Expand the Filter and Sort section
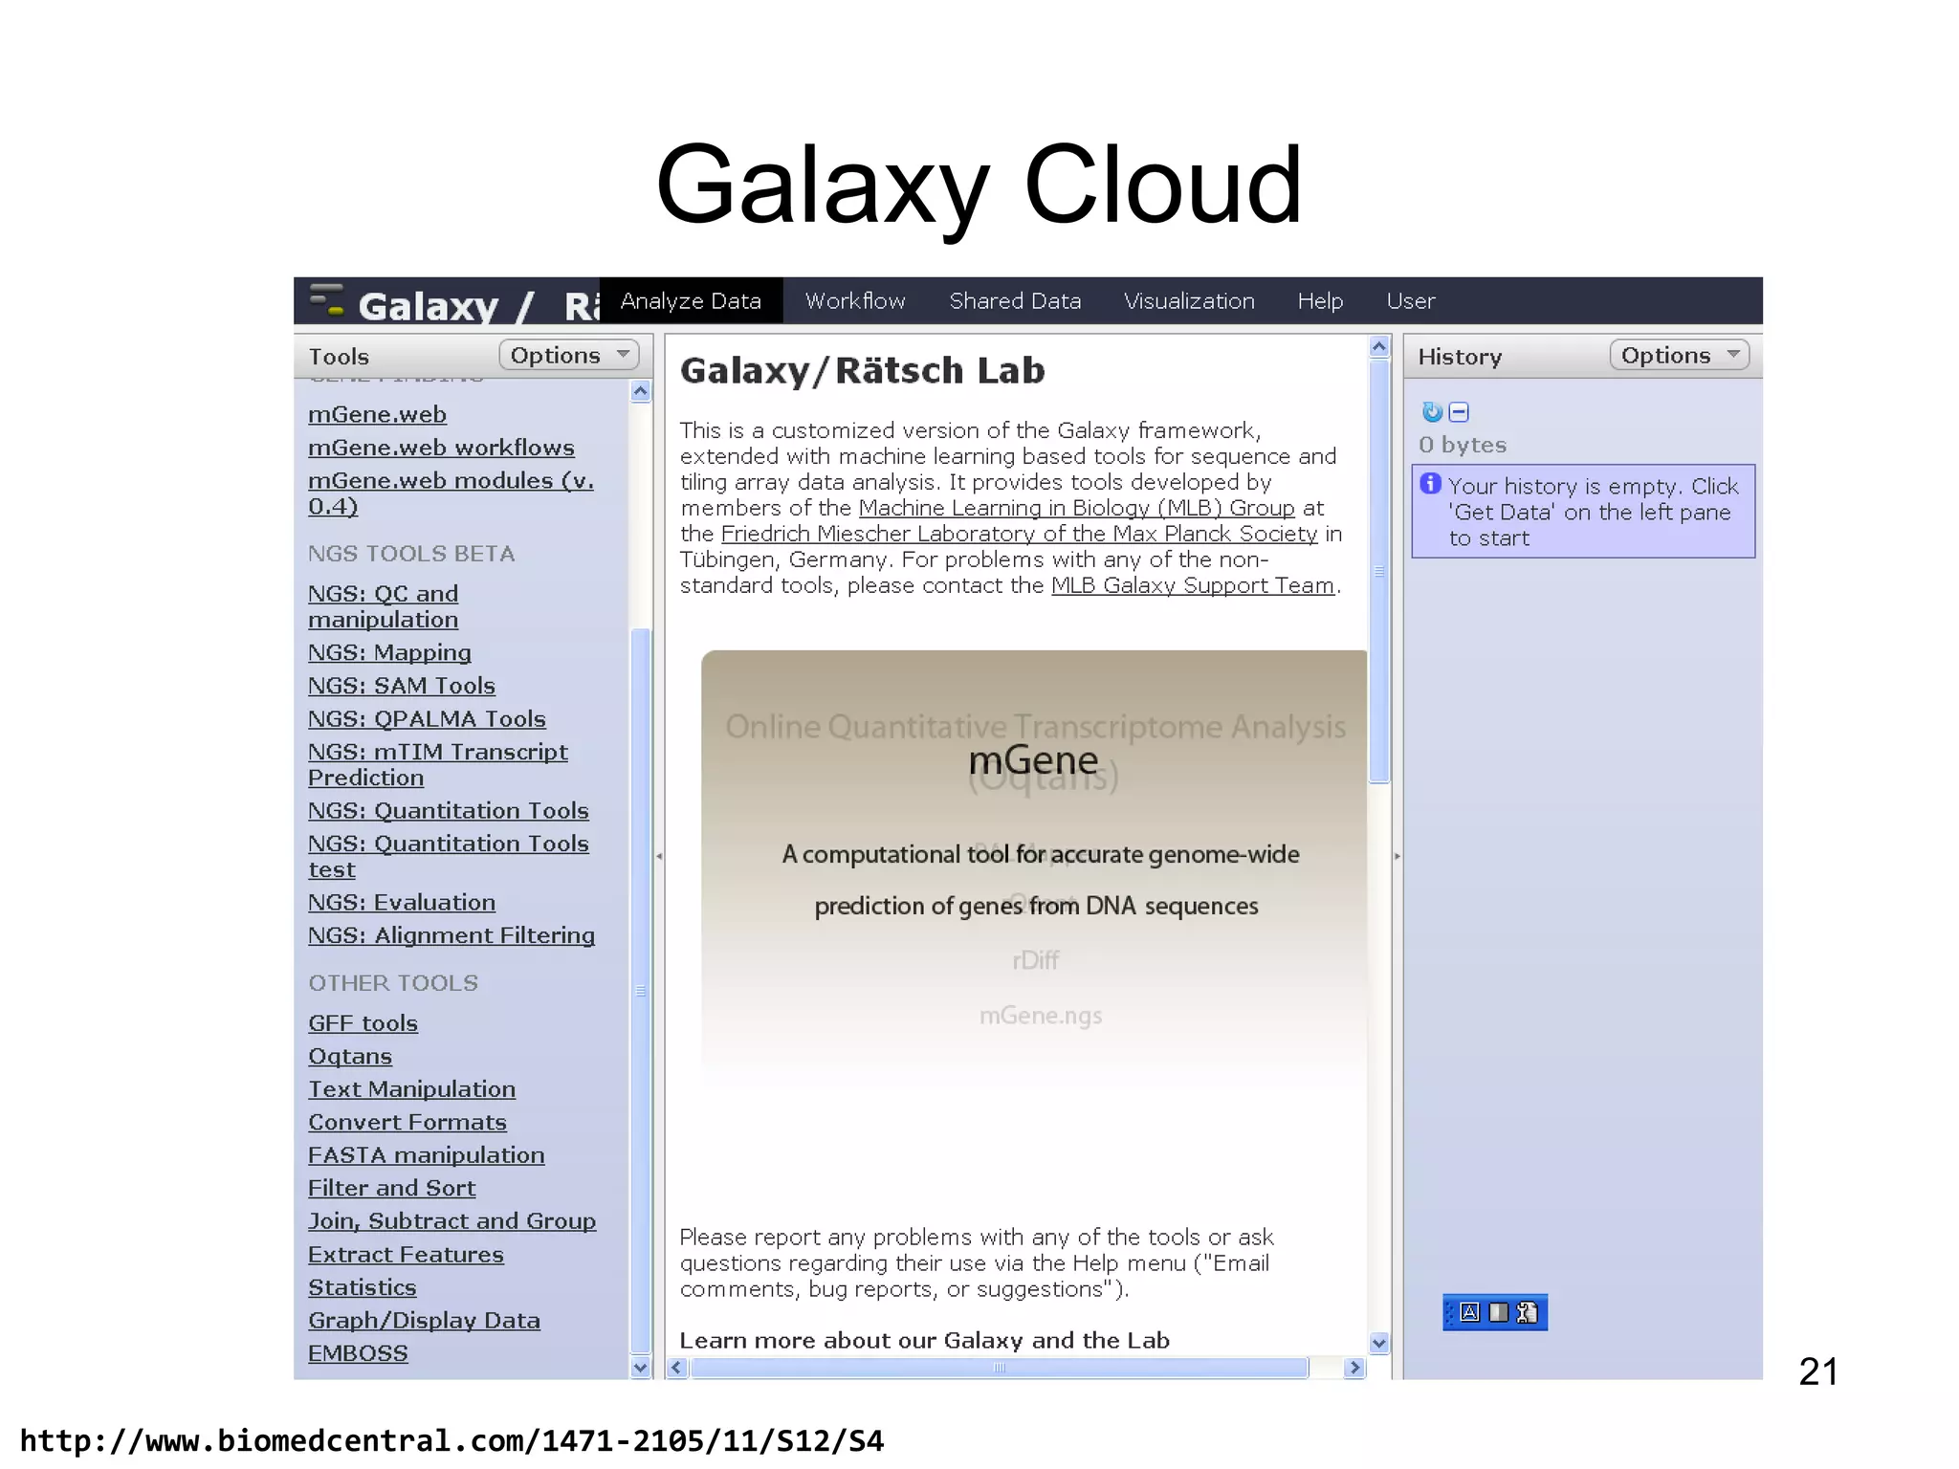Screen dimensions: 1959x1469 pyautogui.click(x=391, y=1188)
